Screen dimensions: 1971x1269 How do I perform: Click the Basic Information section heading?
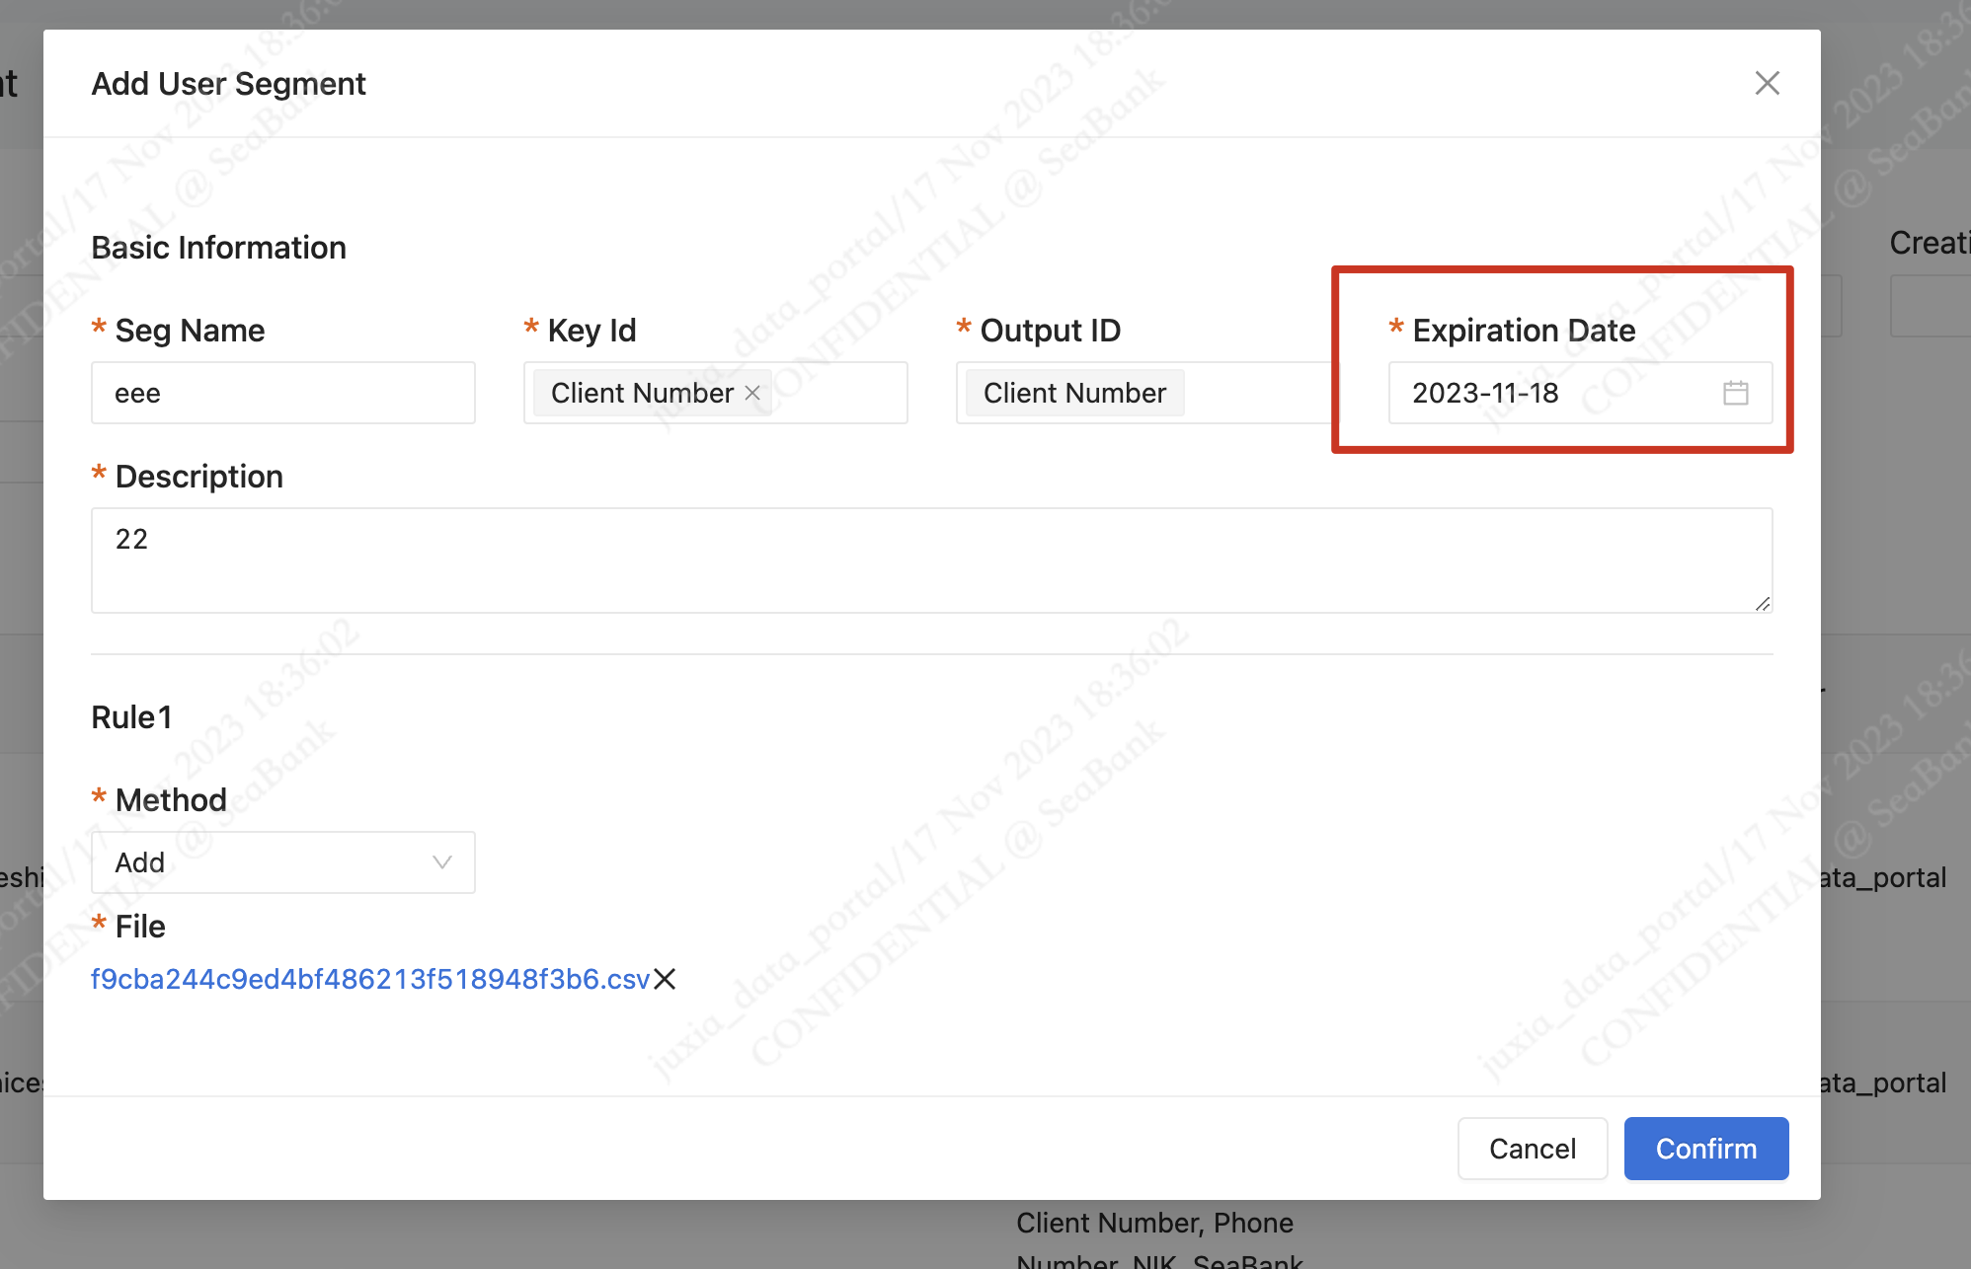(x=218, y=248)
